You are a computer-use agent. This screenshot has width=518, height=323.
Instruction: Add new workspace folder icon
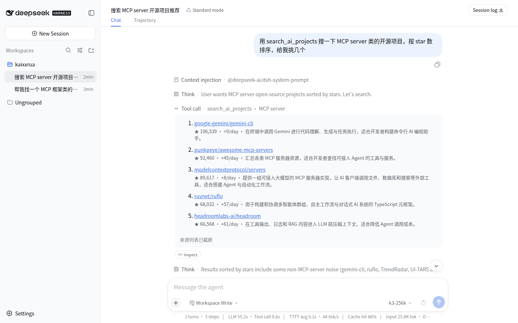point(91,50)
